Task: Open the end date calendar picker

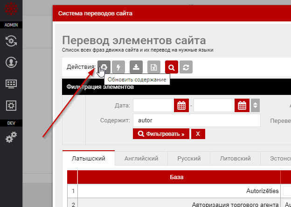Action: coord(241,106)
